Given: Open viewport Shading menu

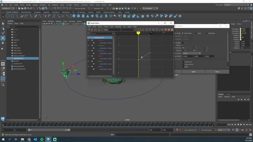Looking at the screenshot, I should click(51, 21).
